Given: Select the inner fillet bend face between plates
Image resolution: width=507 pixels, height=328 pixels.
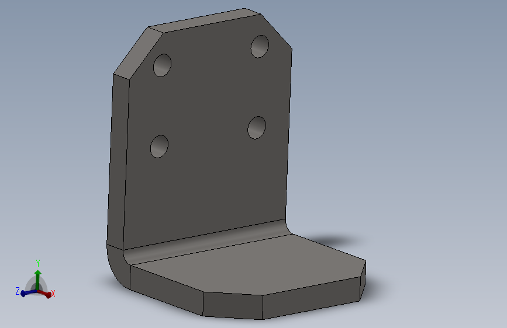Looking at the screenshot, I should coord(207,243).
